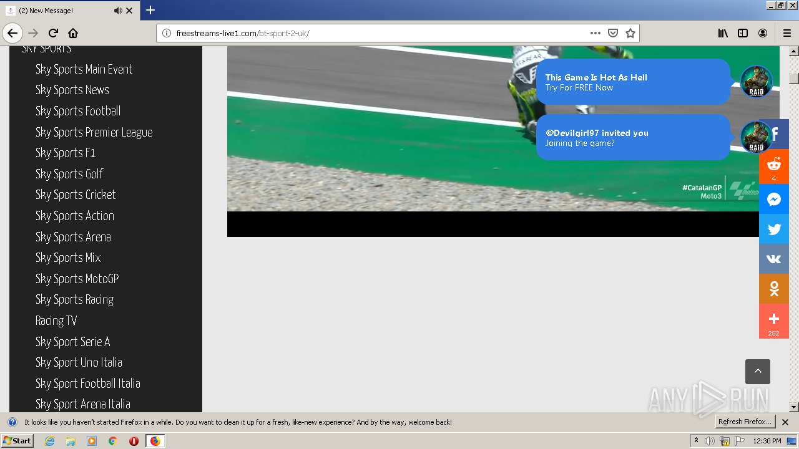Open the Sky Sports Racing channel
The height and width of the screenshot is (449, 799).
75,299
